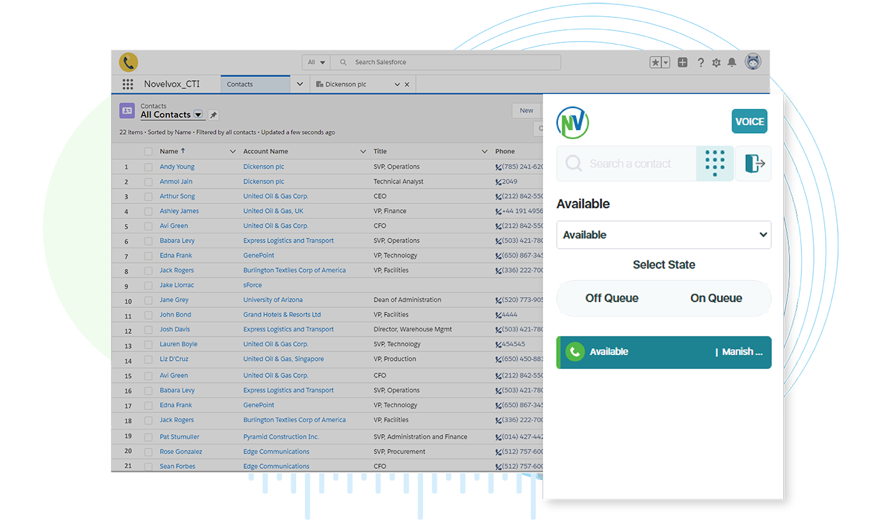Sort by the Title column header
881x523 pixels.
pos(380,151)
